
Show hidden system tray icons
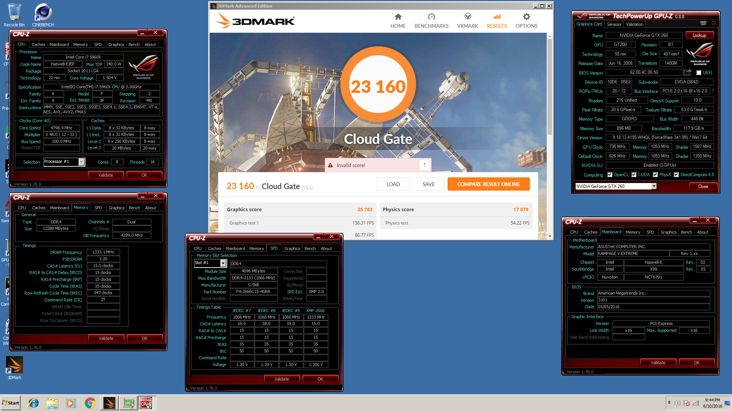(x=669, y=403)
